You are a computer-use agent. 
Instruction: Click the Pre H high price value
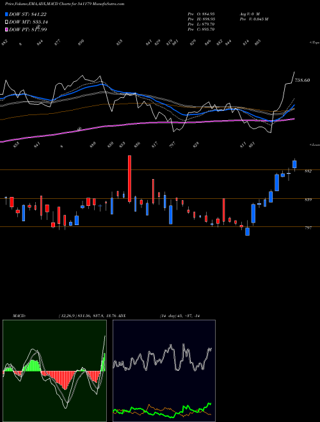(201, 19)
